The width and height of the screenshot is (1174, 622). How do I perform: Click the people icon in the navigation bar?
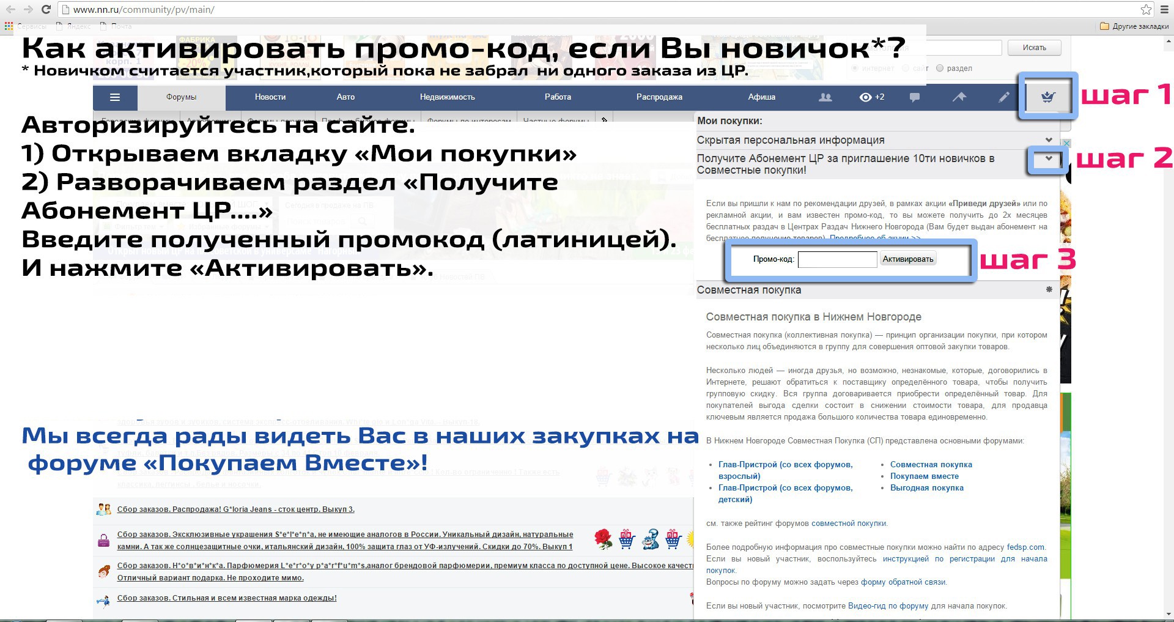click(825, 97)
